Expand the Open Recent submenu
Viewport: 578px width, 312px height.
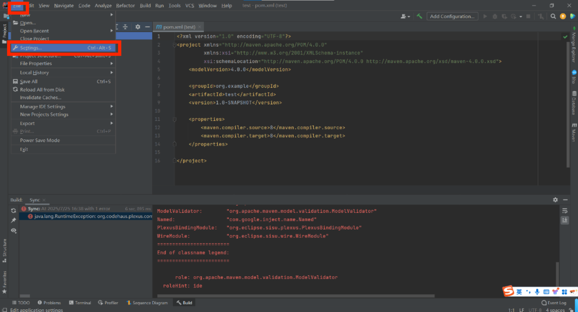point(63,31)
